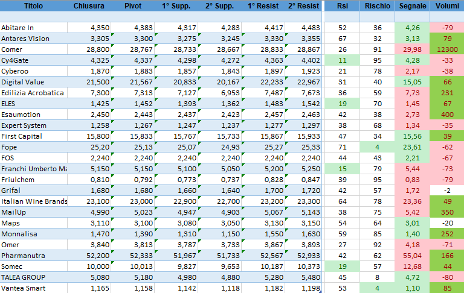Click the Volumi column header
Screen dimensions: 464x293
point(447,6)
